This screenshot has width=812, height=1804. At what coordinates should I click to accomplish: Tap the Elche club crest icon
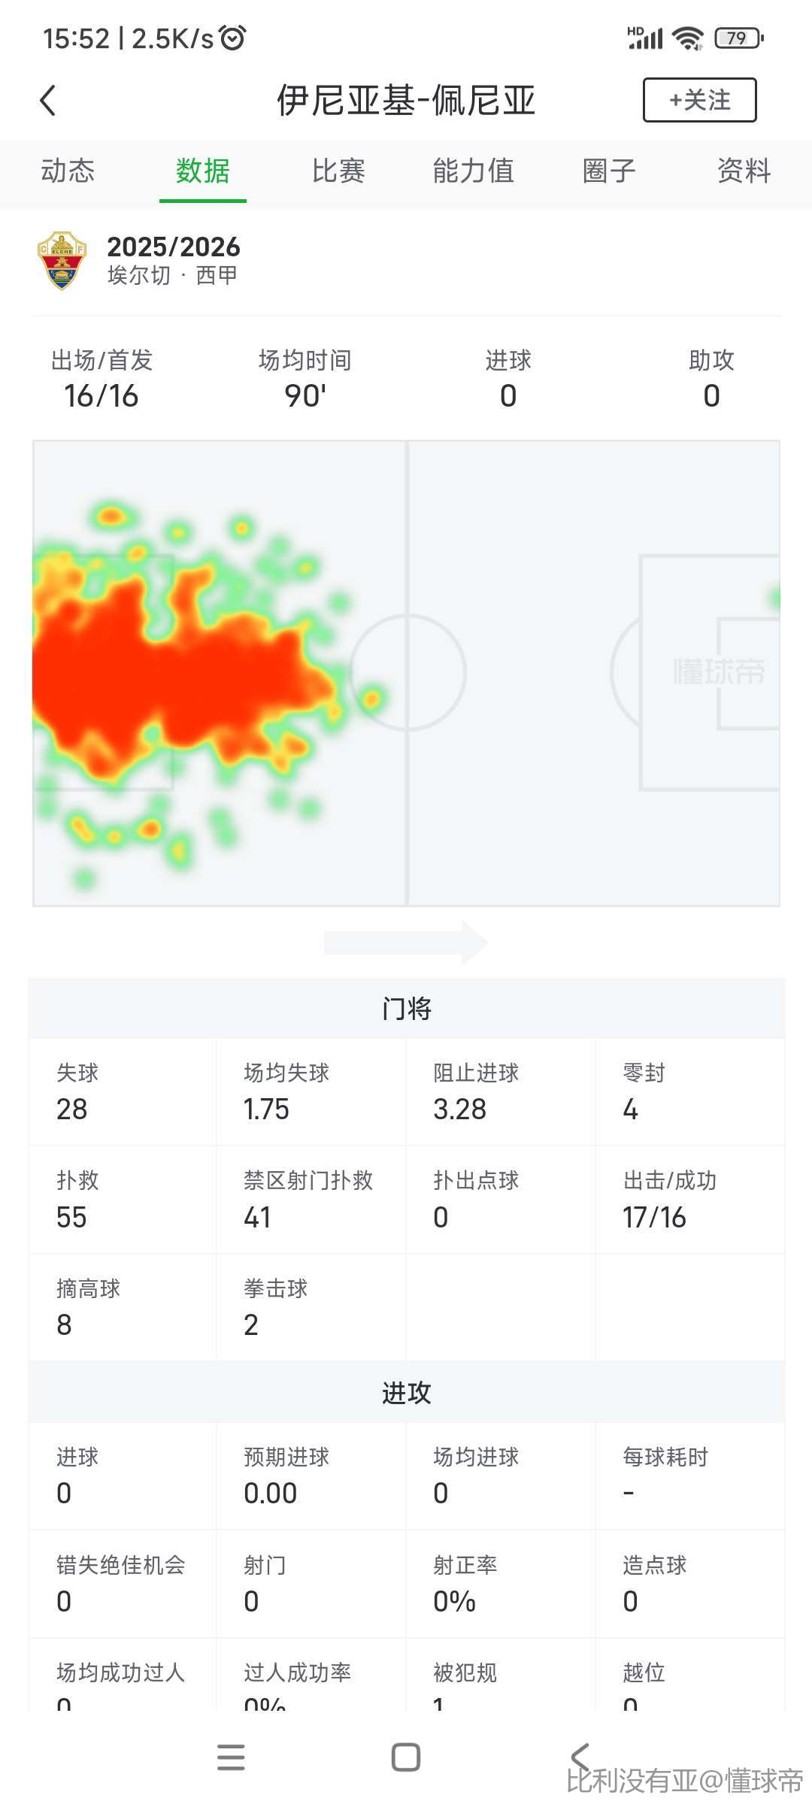(62, 261)
